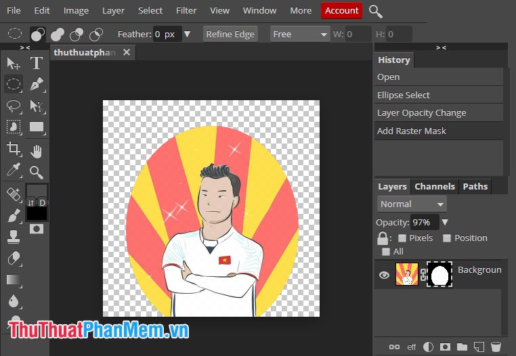Click the new folder icon in Layers
This screenshot has width=516, height=356.
click(462, 347)
